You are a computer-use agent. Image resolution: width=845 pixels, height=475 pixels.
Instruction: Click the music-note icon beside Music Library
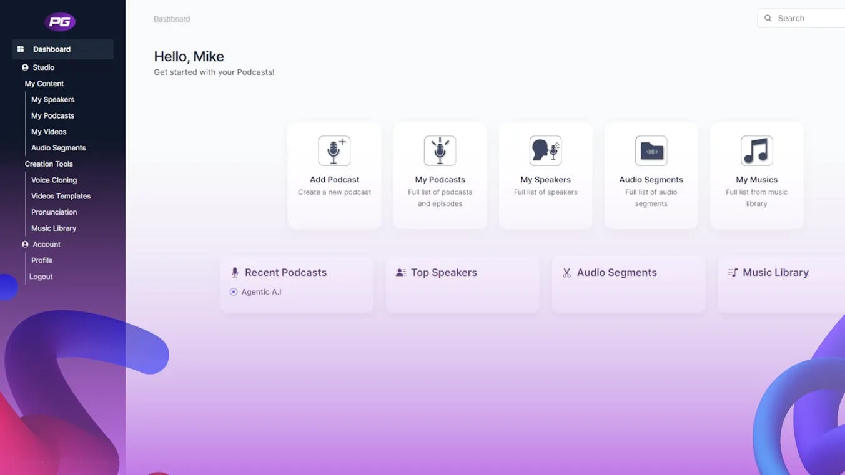732,272
